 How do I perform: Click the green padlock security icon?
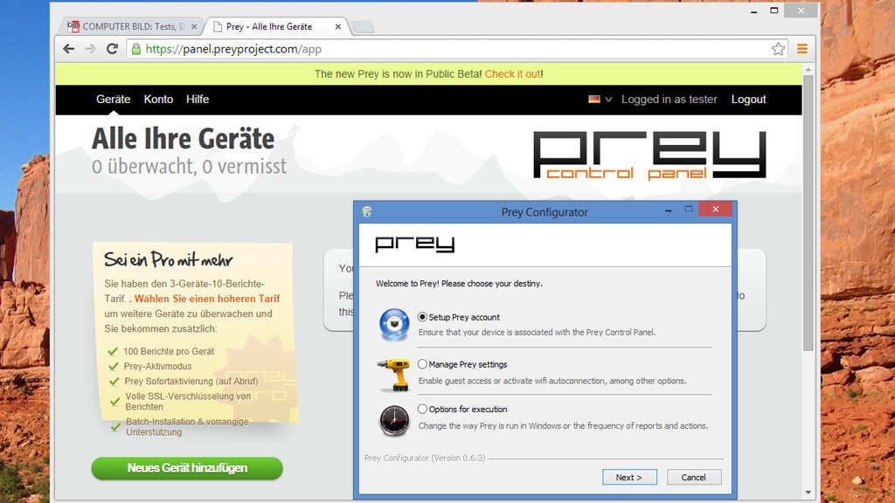click(x=135, y=49)
